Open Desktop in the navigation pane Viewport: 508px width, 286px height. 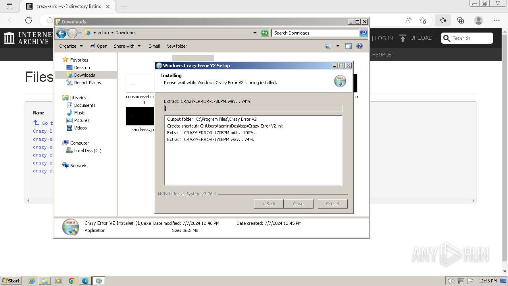[x=82, y=68]
